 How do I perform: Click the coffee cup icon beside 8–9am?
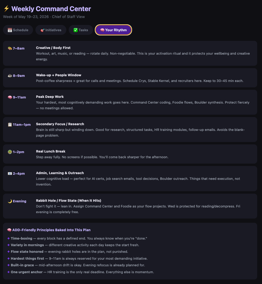(10, 76)
